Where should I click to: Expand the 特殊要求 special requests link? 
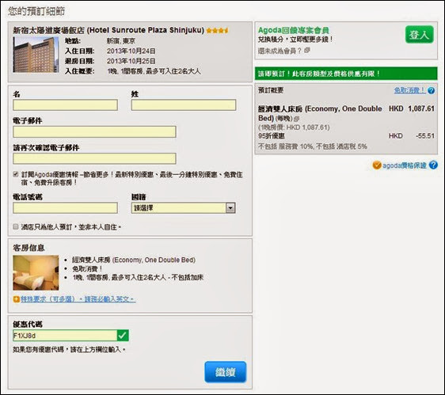(x=78, y=299)
